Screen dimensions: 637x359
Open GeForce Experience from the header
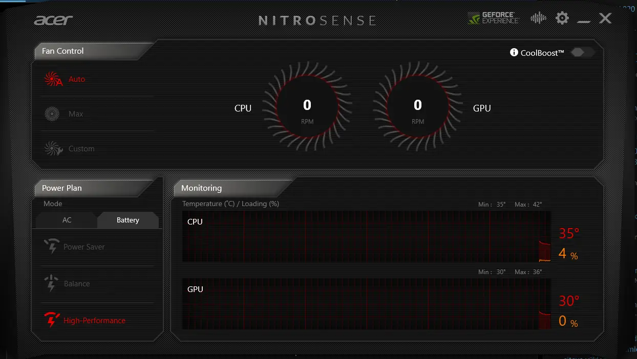494,18
